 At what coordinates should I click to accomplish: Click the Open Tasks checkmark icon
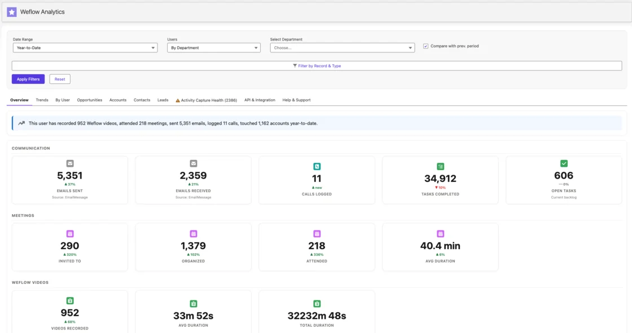pos(564,163)
